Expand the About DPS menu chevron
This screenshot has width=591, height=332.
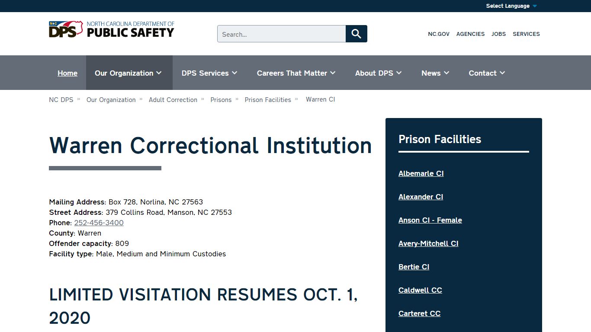point(399,73)
